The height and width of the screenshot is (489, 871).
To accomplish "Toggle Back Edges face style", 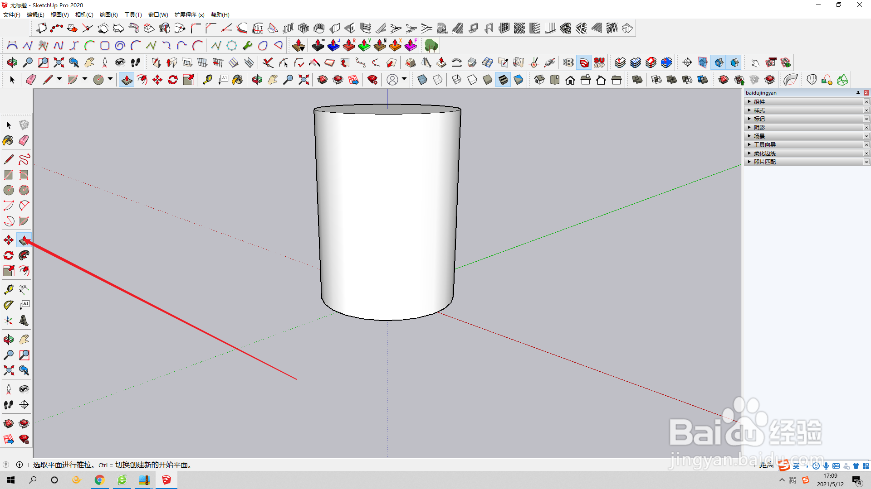I will point(438,80).
